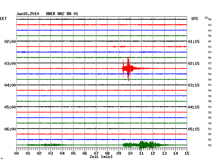213x162 pixels.
Task: Select the 04:00 CET time label
Action: 10,85
